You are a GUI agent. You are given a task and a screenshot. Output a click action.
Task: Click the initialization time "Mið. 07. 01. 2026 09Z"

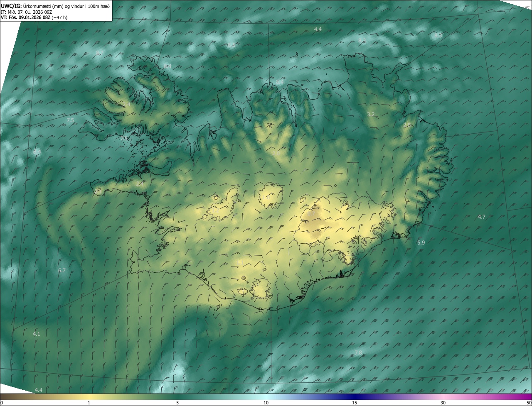pos(30,12)
